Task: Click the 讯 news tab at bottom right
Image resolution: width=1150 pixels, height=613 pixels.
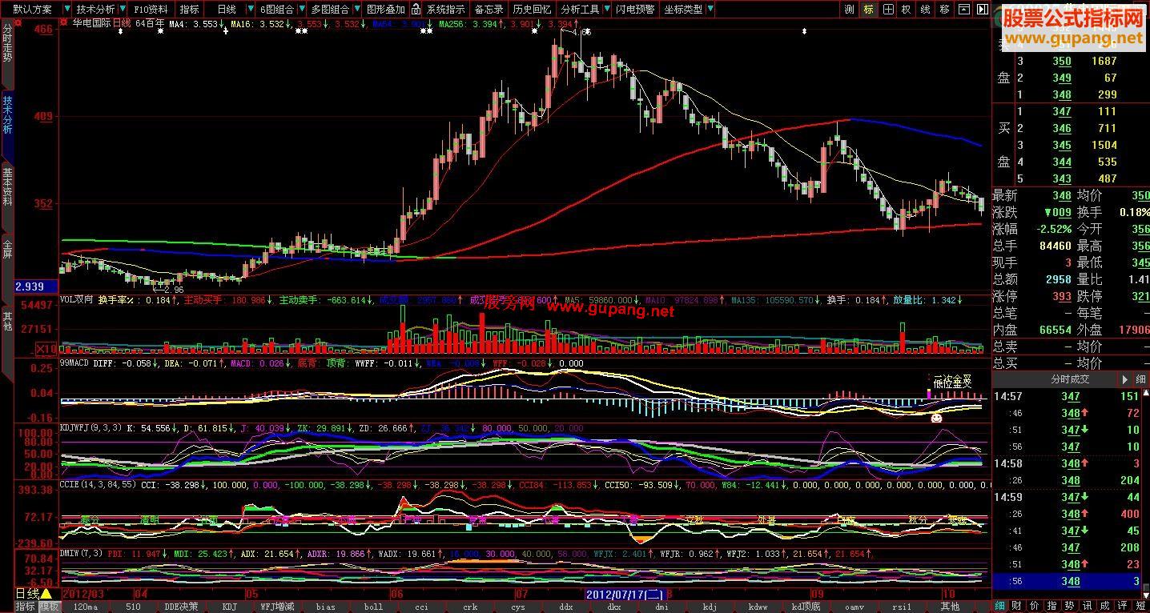Action: (x=1088, y=606)
